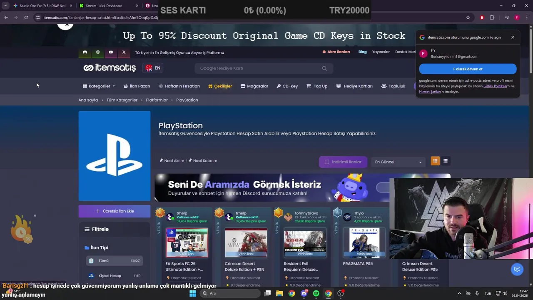Click the Chrome address bar URL
The height and width of the screenshot is (300, 533).
point(101,17)
